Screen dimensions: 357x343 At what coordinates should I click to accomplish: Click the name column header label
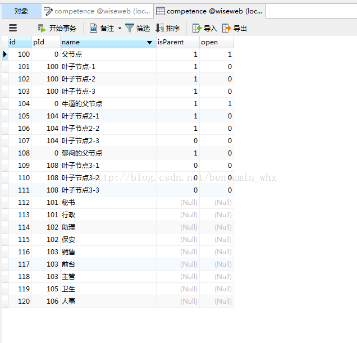point(71,42)
